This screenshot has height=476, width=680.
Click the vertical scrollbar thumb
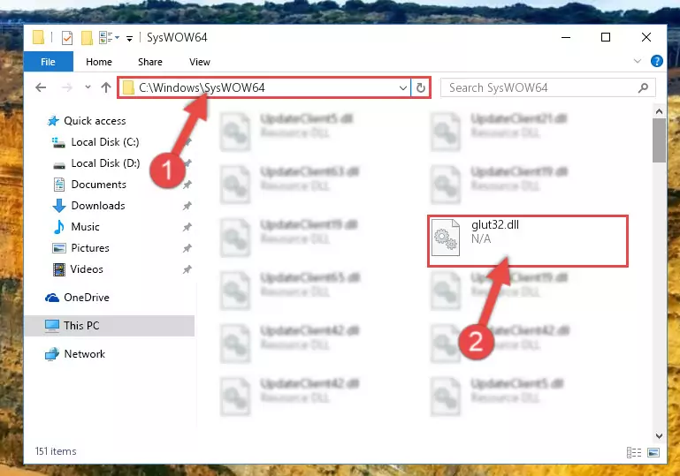(659, 140)
